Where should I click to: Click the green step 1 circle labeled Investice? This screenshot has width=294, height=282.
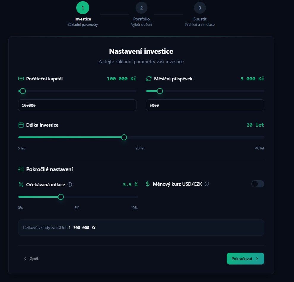coord(83,8)
